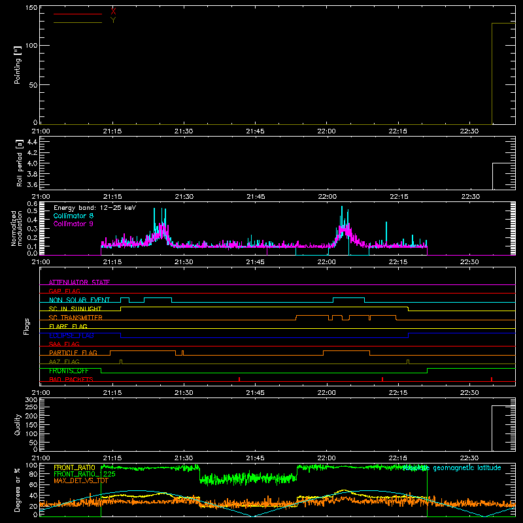Viewport: 523px width, 523px height.
Task: Select the 'Collimator 9' legend text
Action: (x=73, y=224)
